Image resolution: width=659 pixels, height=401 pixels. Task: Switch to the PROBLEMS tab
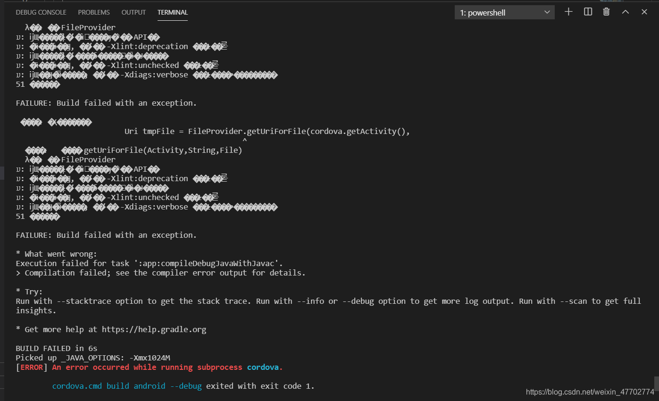[93, 12]
